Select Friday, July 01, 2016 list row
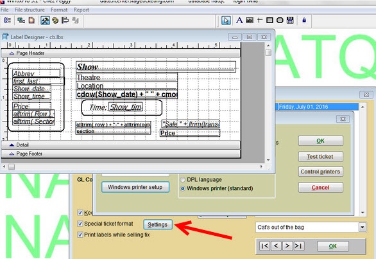The width and height of the screenshot is (376, 259). [x=318, y=107]
